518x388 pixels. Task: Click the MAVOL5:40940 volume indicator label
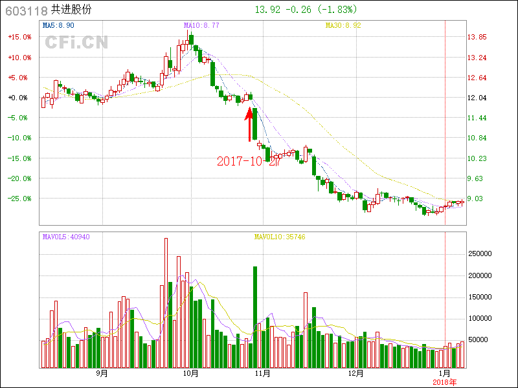(x=66, y=237)
